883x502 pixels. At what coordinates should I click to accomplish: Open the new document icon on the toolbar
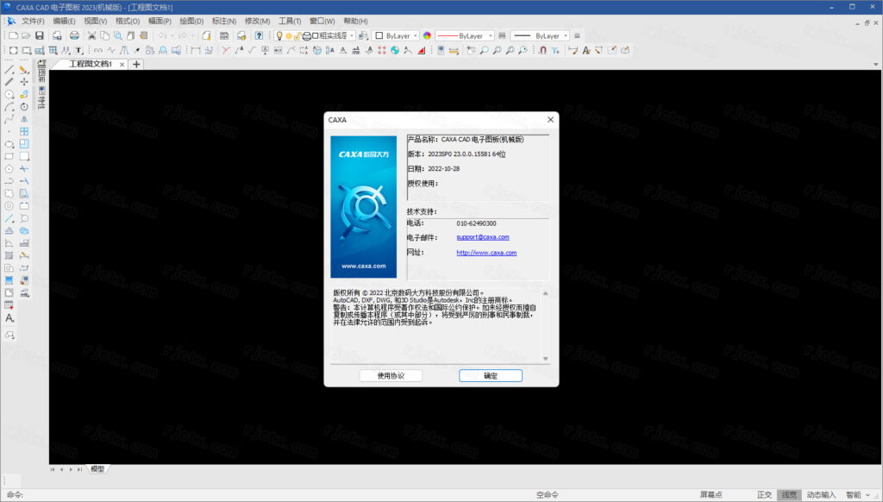(x=13, y=35)
